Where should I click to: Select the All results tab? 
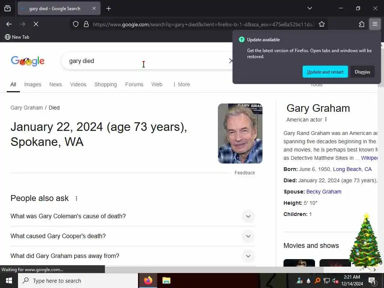tap(13, 84)
